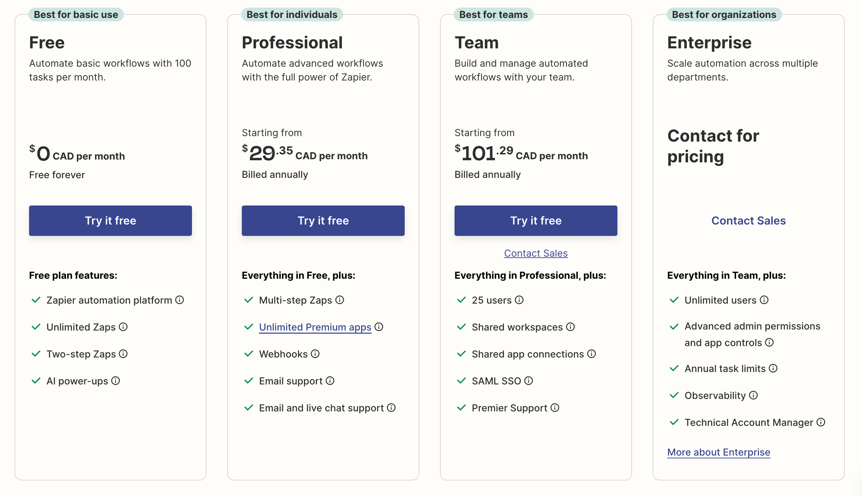Click 'Free plan features:' heading

click(x=73, y=275)
